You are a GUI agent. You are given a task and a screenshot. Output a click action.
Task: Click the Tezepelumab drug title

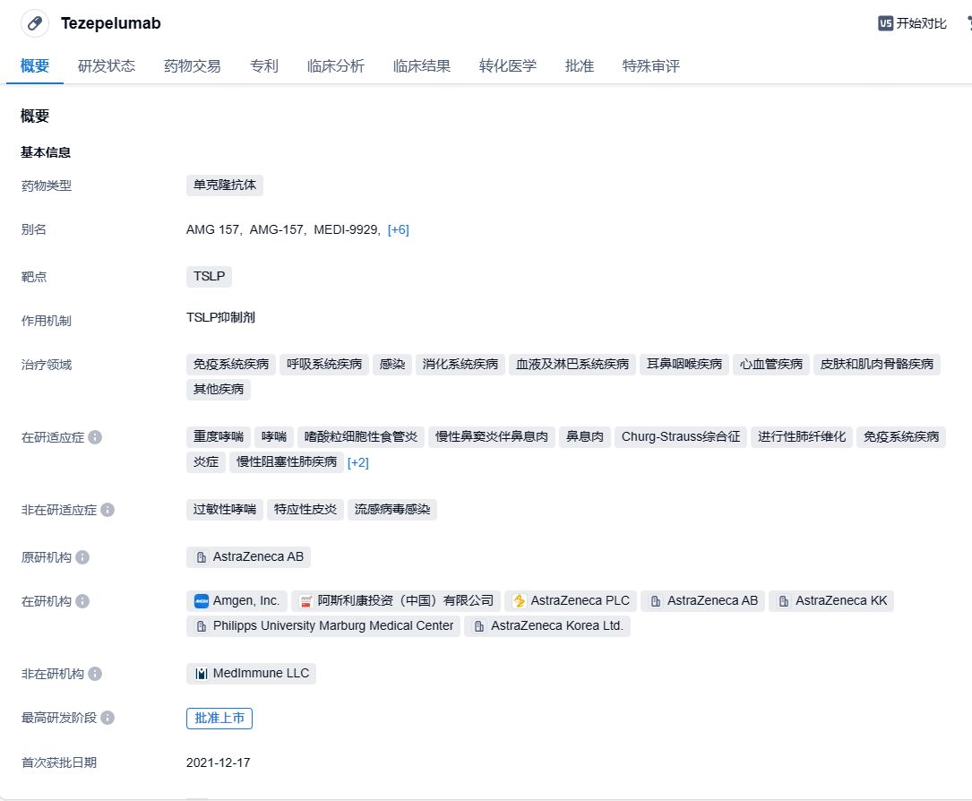pyautogui.click(x=111, y=23)
